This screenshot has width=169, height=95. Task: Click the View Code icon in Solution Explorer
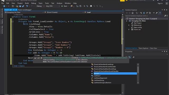pos(154,13)
